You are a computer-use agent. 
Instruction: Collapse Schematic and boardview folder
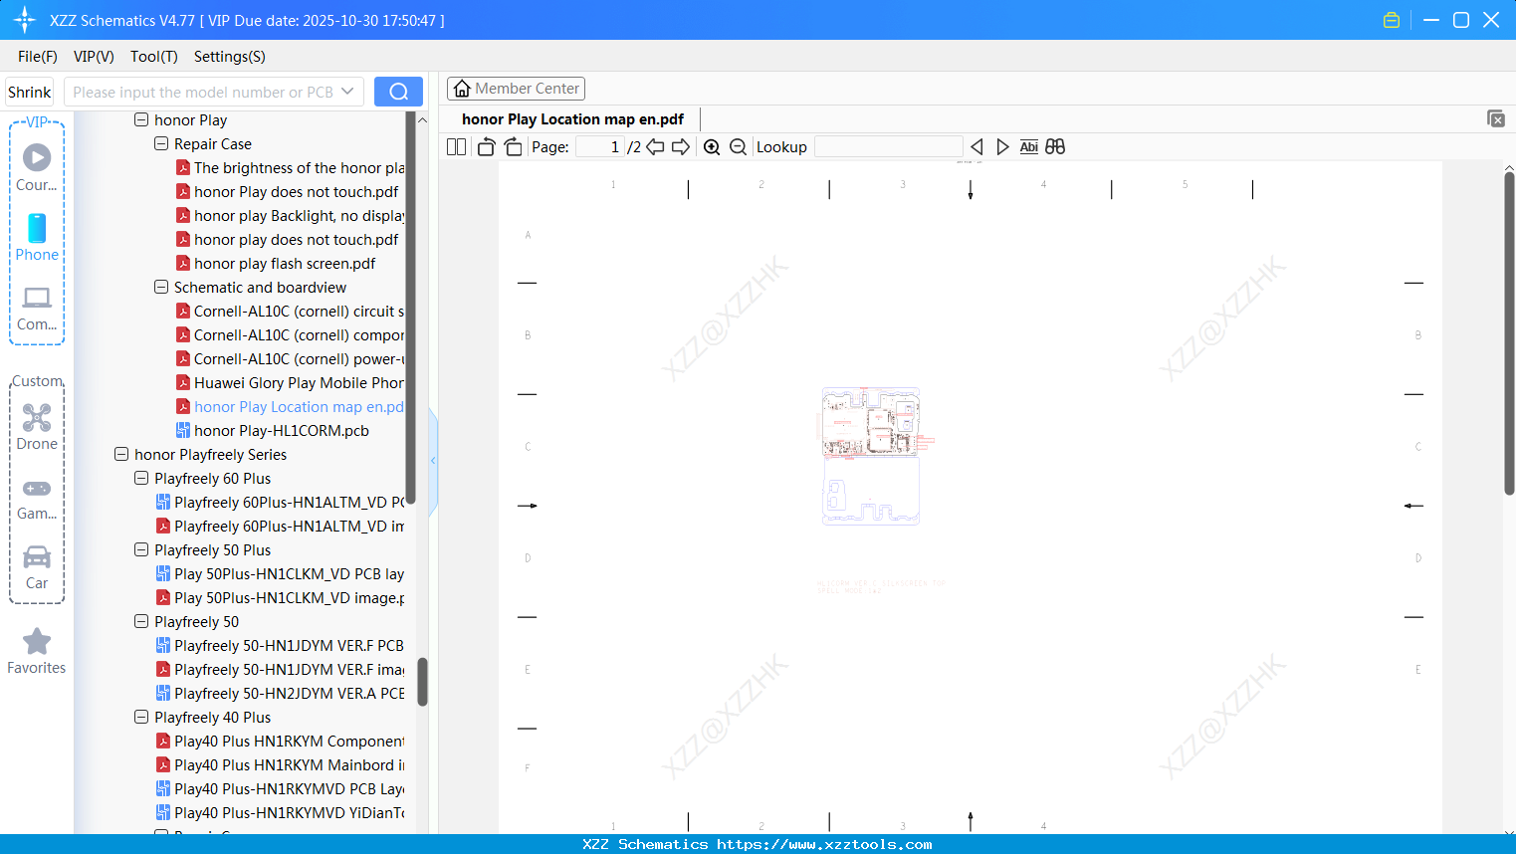point(161,287)
